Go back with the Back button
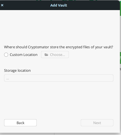 [20, 123]
